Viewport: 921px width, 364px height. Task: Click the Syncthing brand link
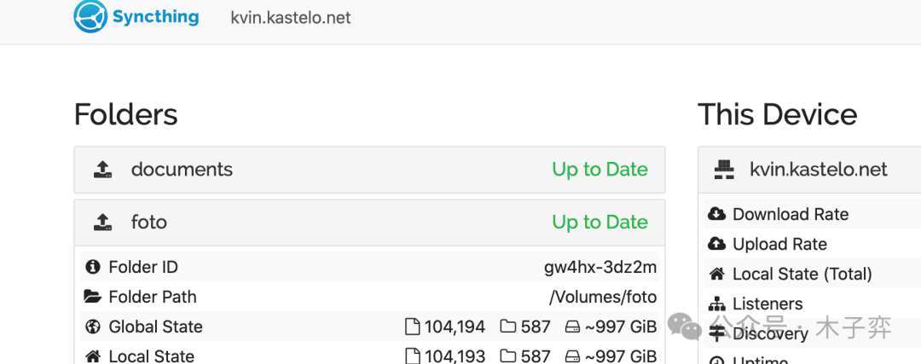[155, 17]
